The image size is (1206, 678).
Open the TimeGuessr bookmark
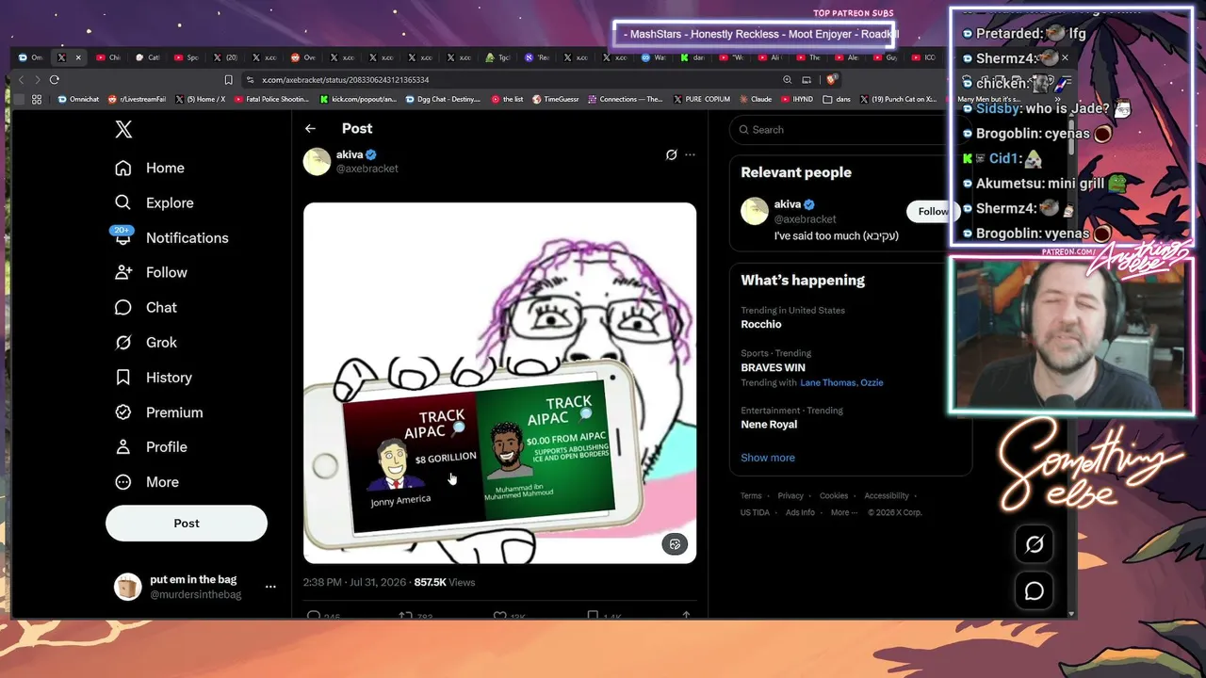[555, 99]
